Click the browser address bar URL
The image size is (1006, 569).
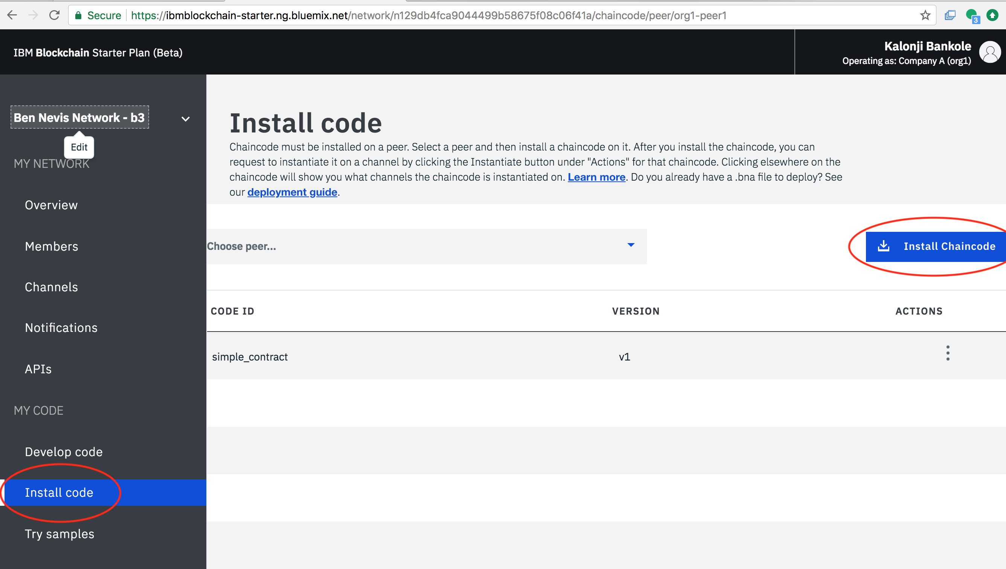point(428,15)
